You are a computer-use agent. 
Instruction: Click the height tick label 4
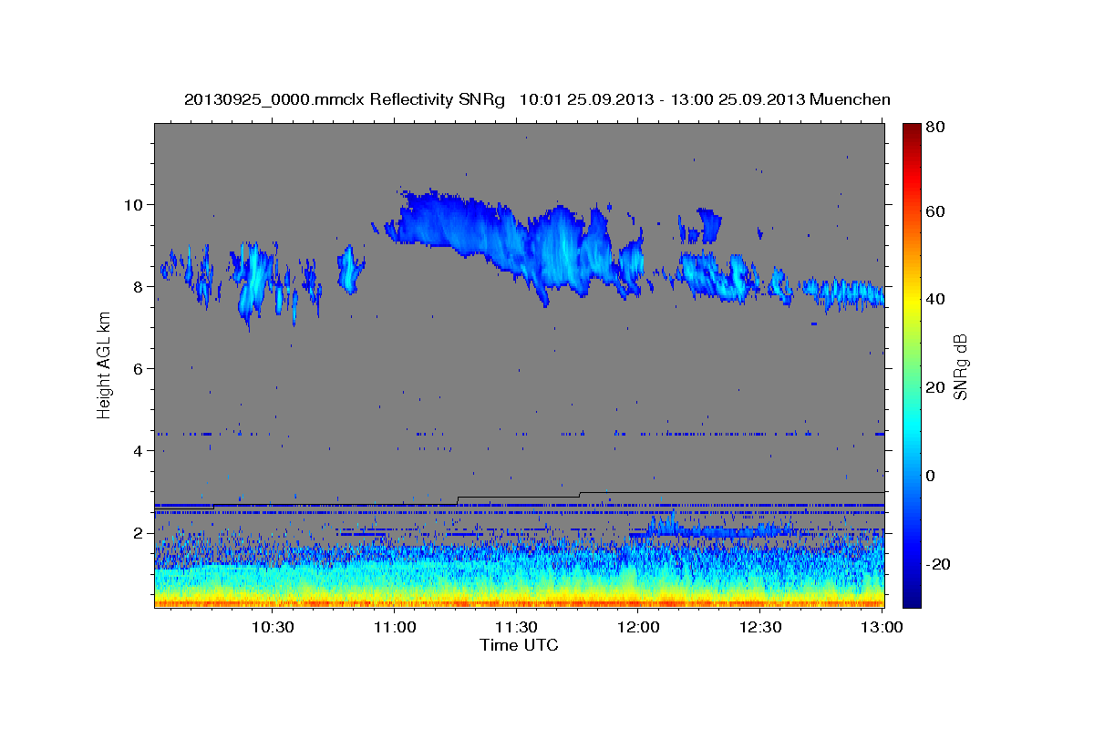point(139,450)
